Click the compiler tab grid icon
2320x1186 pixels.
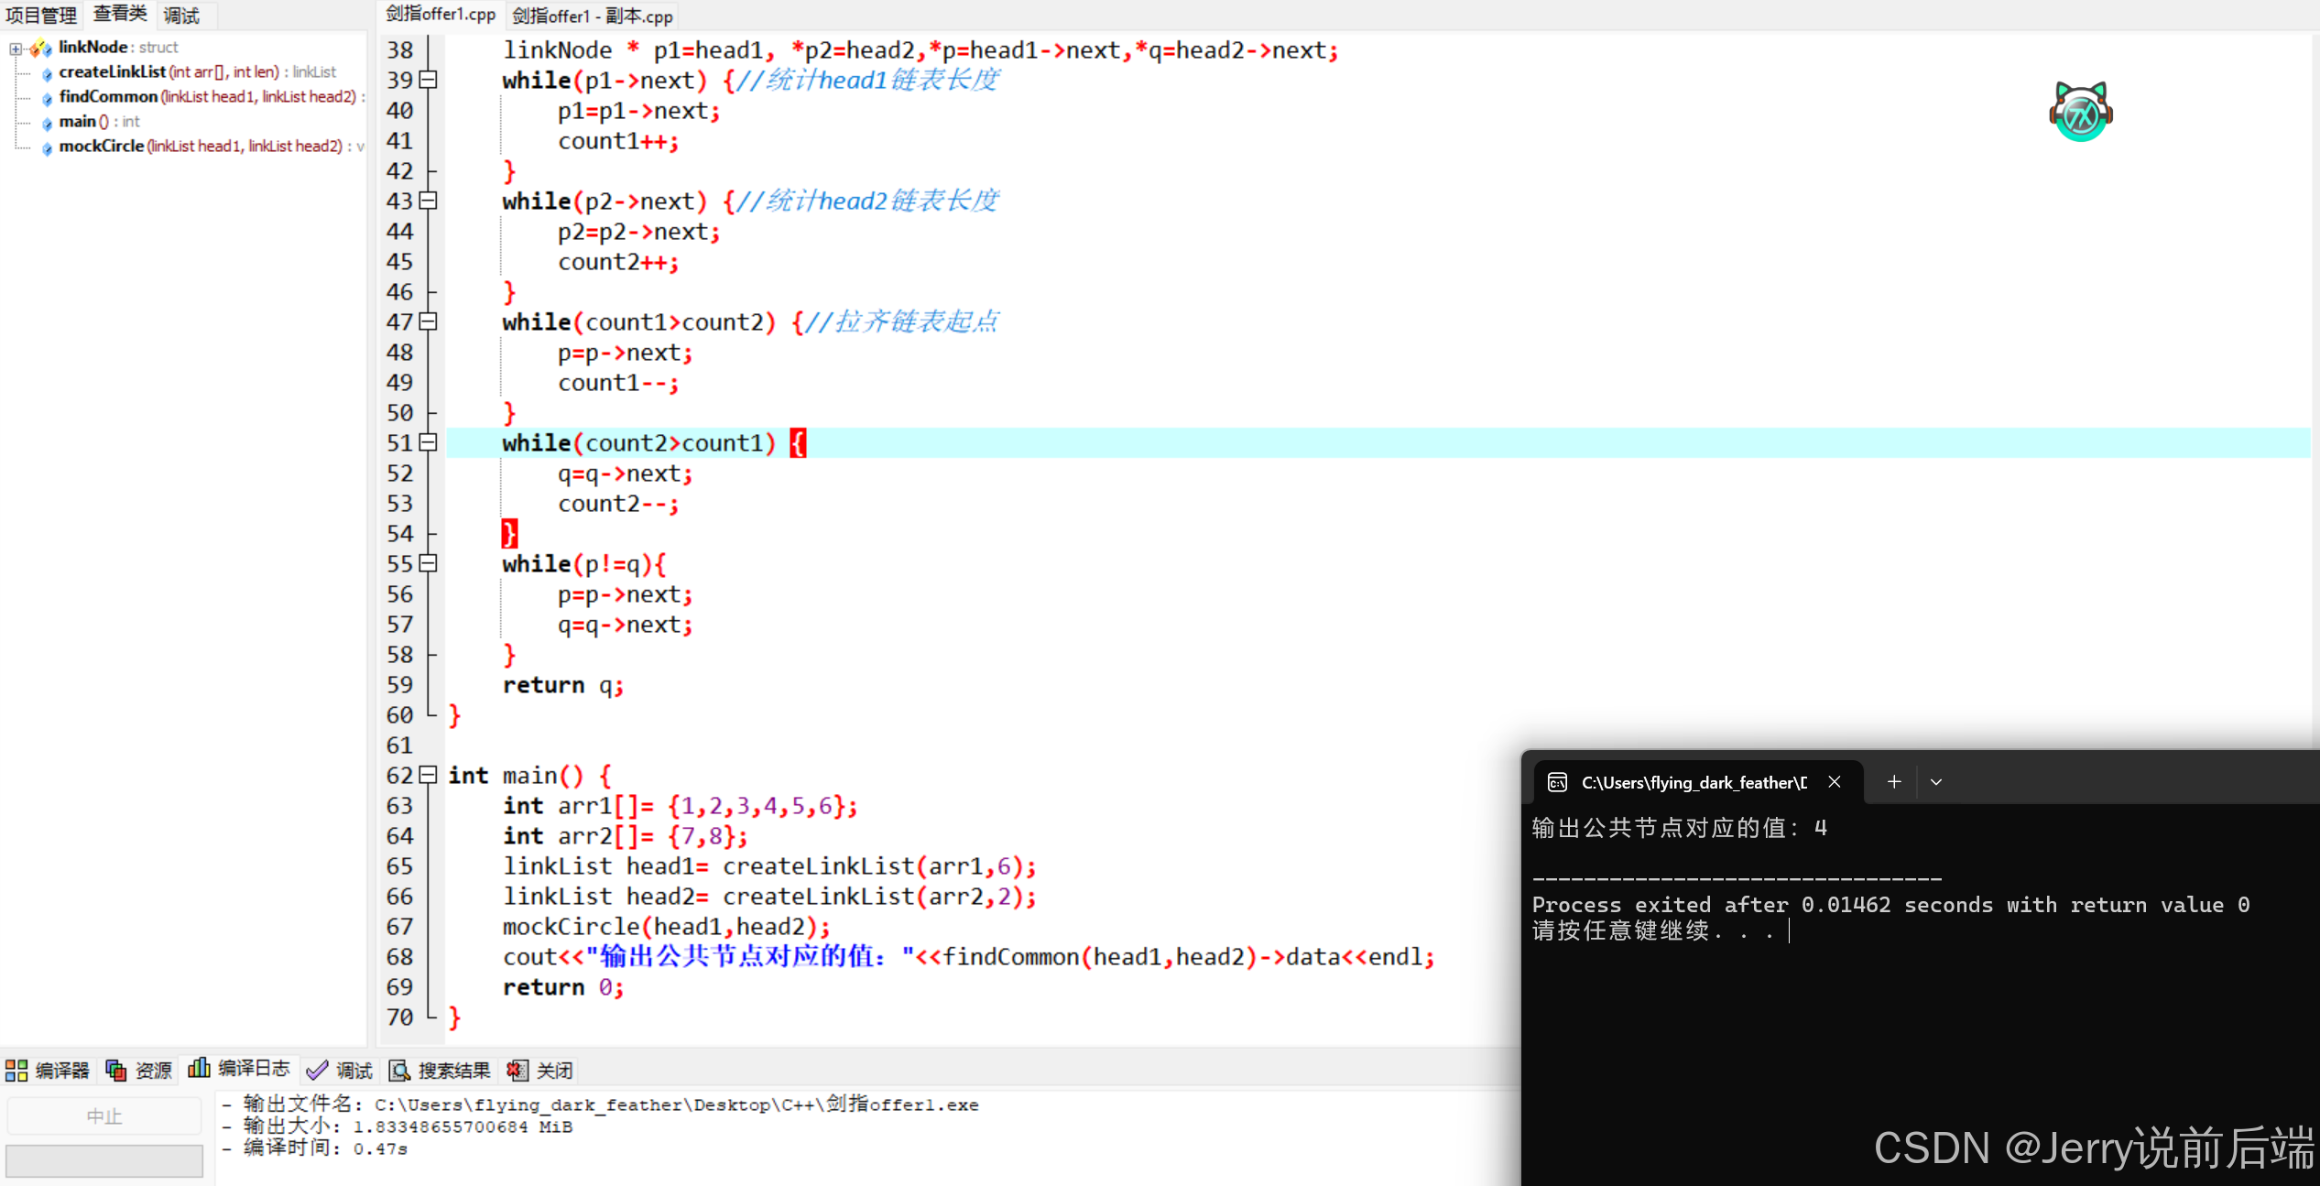click(16, 1070)
